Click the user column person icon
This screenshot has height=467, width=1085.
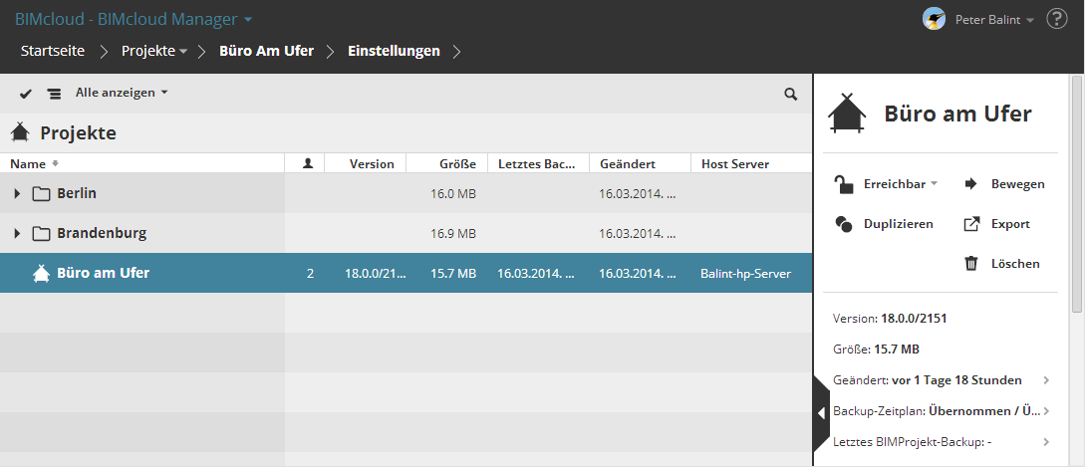pos(308,163)
